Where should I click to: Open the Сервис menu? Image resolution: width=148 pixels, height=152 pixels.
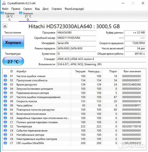tap(28, 9)
